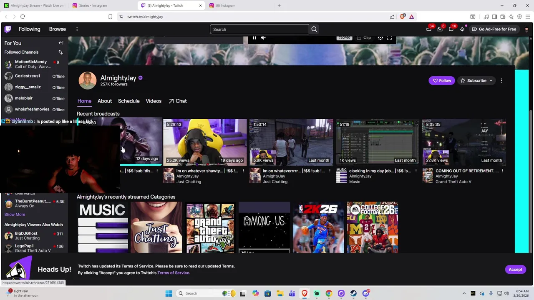Click the Get Bits diamond icon

tap(462, 29)
